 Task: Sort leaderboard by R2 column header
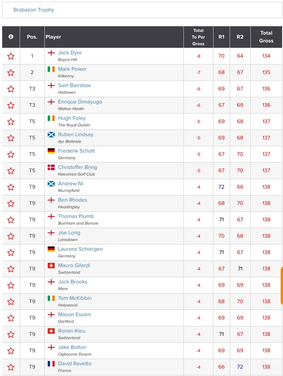pos(240,37)
